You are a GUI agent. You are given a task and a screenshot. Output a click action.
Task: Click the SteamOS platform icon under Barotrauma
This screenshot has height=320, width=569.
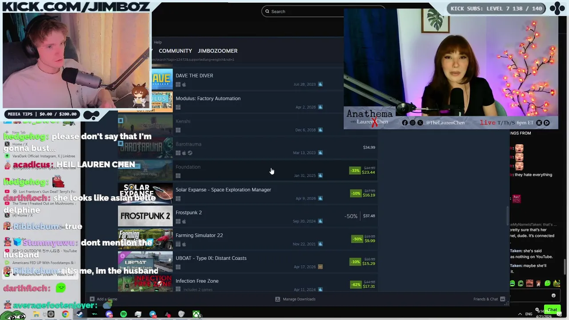click(x=190, y=153)
